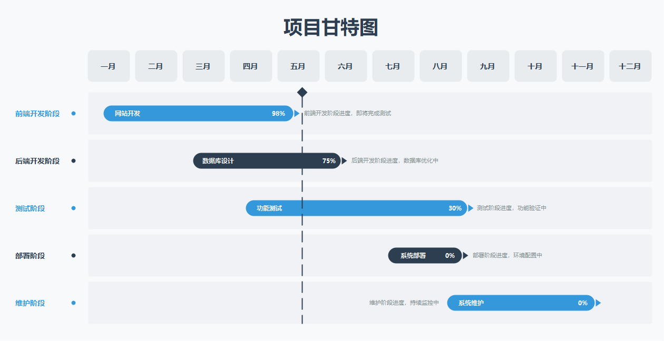
Task: Click the blue dot beside 前端开发阶段
Action: click(x=73, y=113)
